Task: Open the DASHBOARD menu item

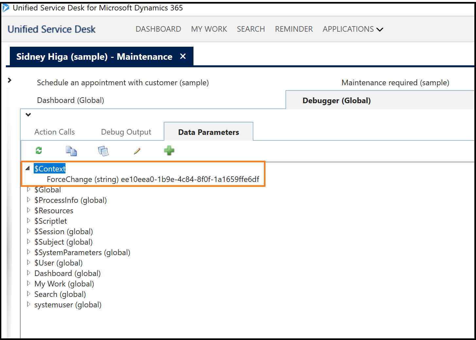Action: coord(158,29)
